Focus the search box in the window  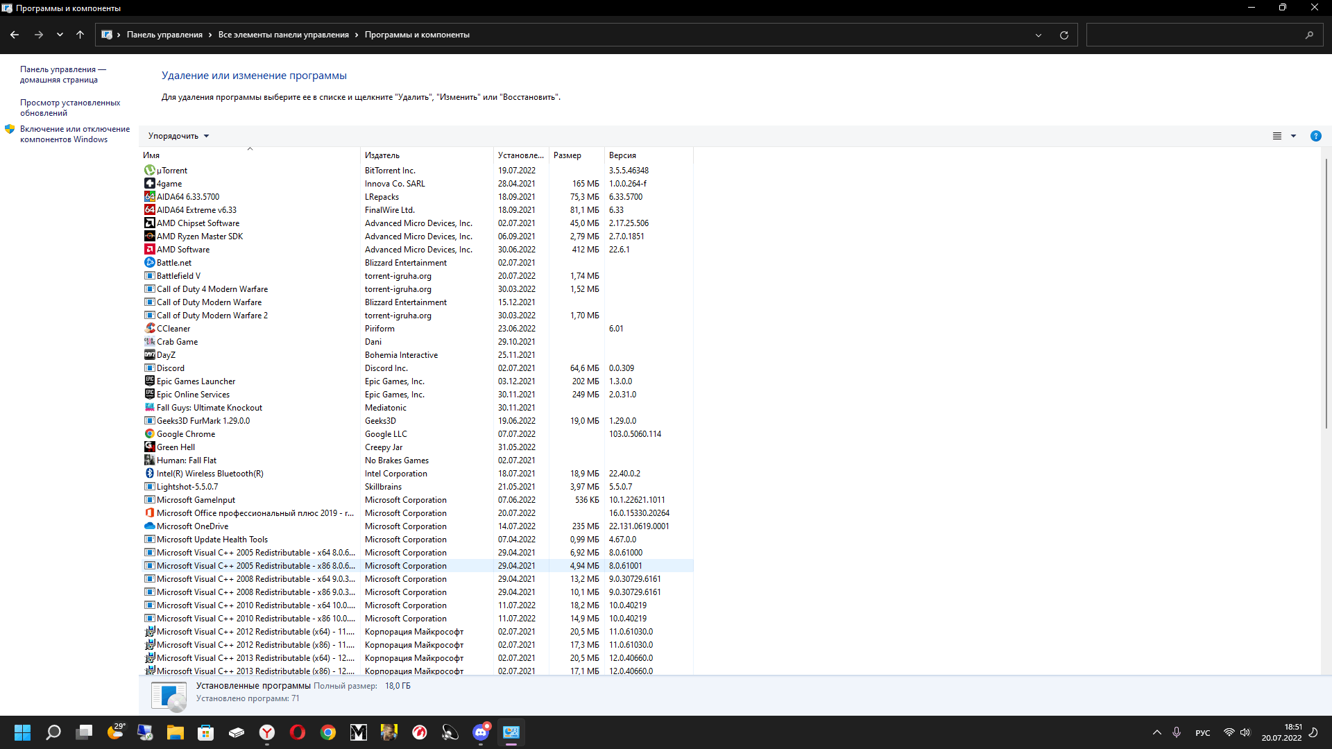pyautogui.click(x=1197, y=35)
